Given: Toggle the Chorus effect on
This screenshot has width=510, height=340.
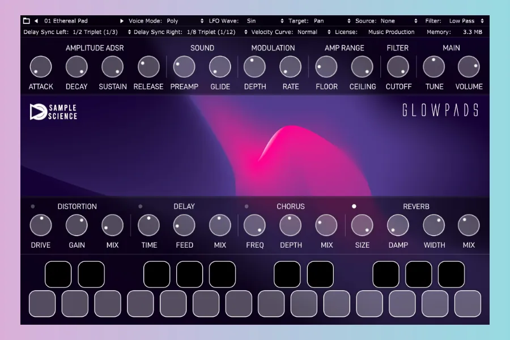Looking at the screenshot, I should (246, 206).
